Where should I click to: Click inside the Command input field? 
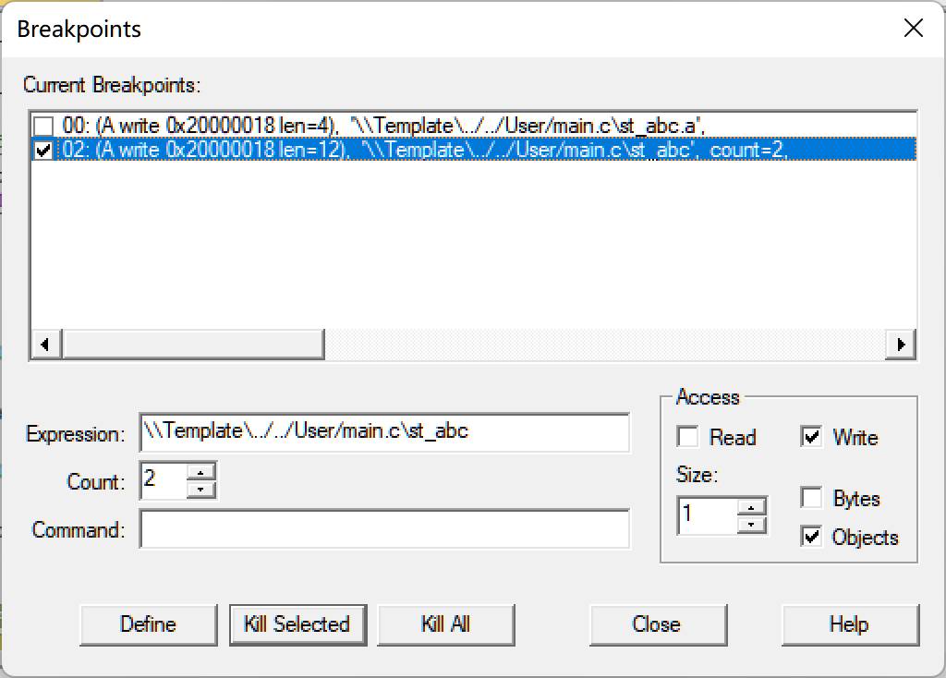[384, 528]
